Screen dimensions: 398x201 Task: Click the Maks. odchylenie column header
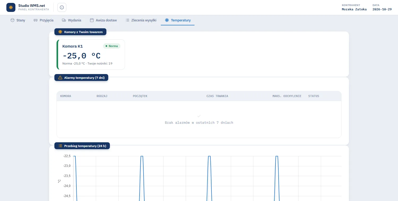[287, 96]
